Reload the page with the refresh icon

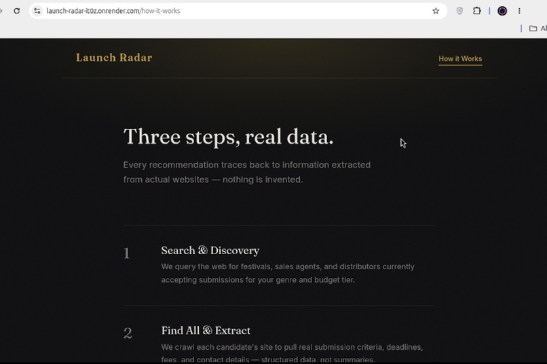[16, 11]
